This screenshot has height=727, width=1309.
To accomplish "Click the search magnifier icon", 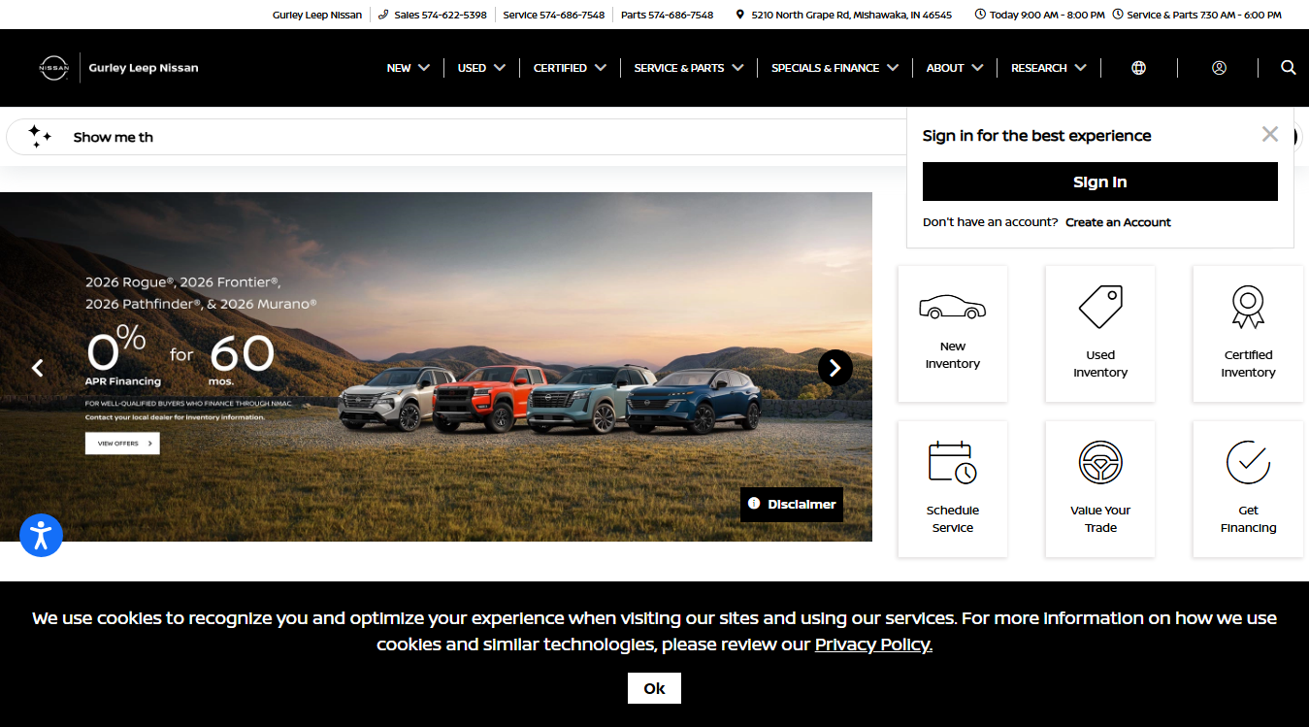I will click(1288, 67).
